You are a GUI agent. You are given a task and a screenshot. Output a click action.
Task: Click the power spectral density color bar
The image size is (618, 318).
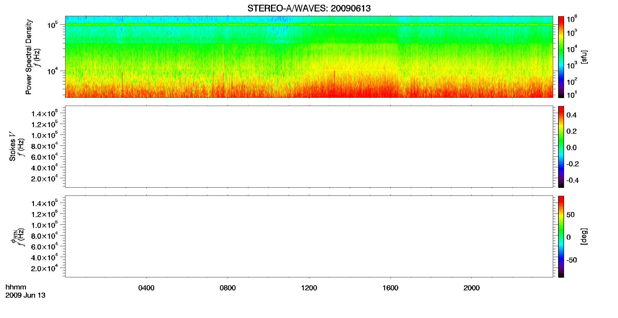pyautogui.click(x=561, y=57)
